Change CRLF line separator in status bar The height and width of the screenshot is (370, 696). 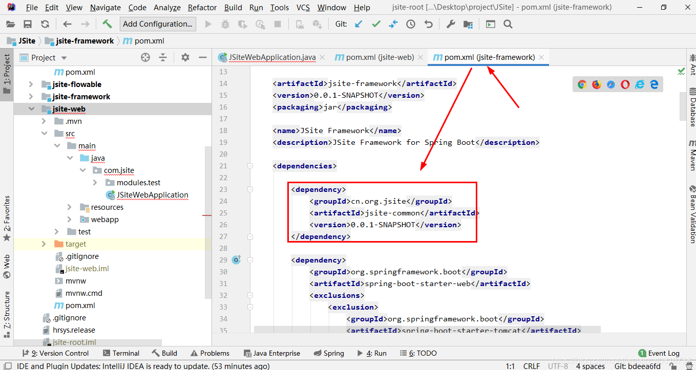coord(532,366)
